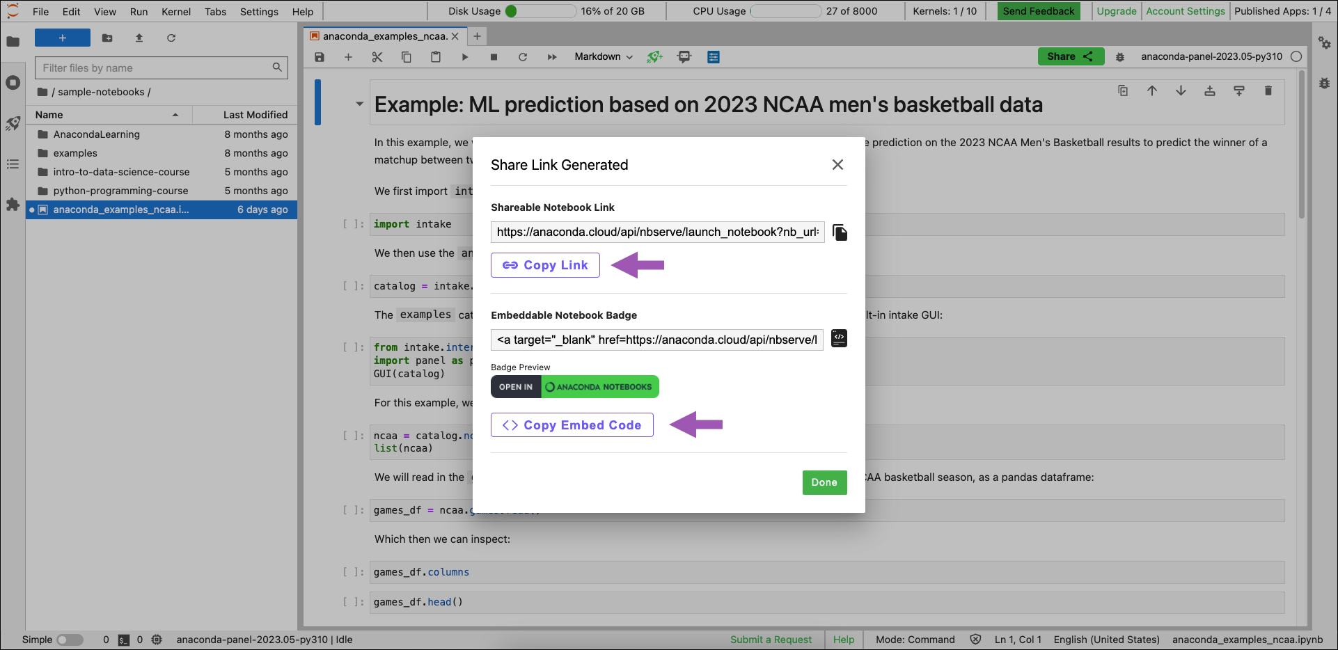Click the Disk Usage progress bar
Screen dimensions: 1338x650
[x=541, y=11]
